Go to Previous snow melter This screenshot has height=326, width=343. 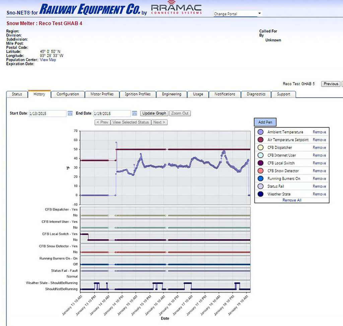331,84
